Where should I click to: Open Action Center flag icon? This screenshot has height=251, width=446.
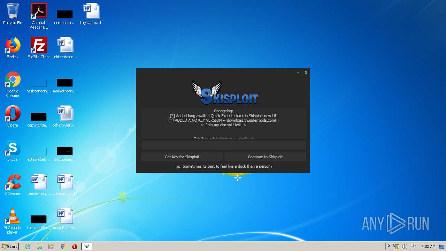(x=413, y=246)
